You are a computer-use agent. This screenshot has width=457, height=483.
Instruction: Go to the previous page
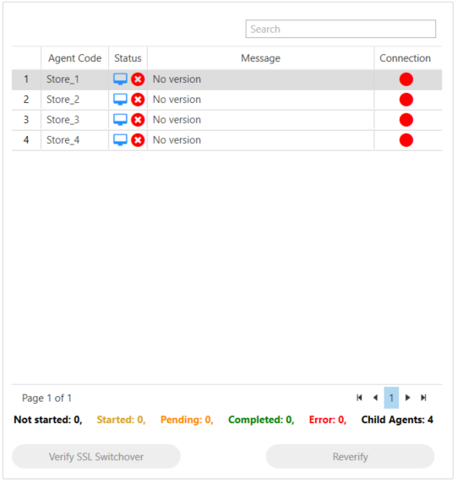(x=375, y=398)
